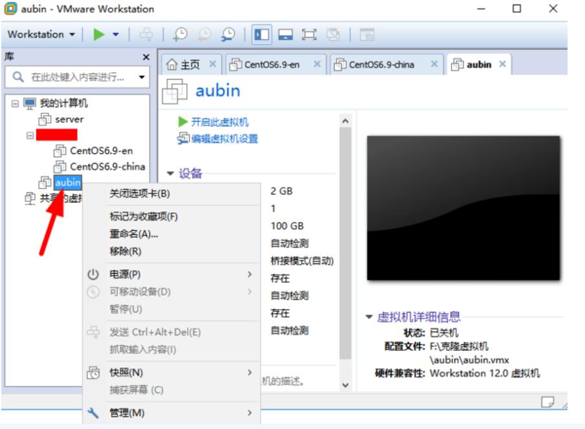Take a snapshot using the clock-plus toolbar icon

pos(181,34)
